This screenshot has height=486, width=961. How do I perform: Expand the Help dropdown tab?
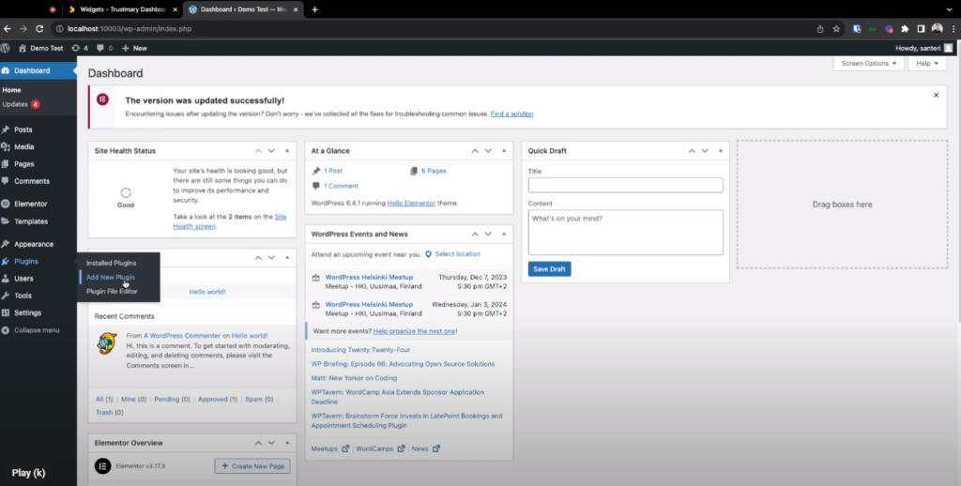pos(927,63)
